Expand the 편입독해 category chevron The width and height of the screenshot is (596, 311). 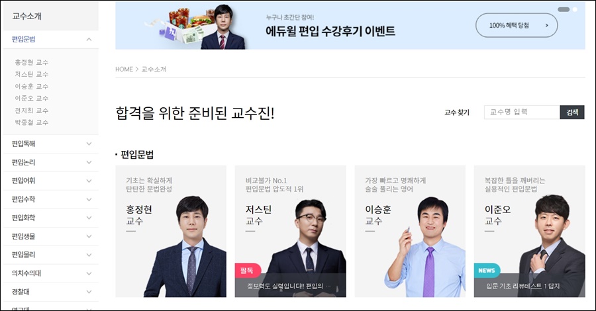89,144
